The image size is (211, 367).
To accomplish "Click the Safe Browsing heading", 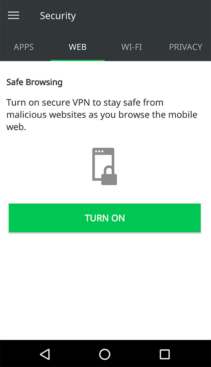I will click(x=35, y=82).
